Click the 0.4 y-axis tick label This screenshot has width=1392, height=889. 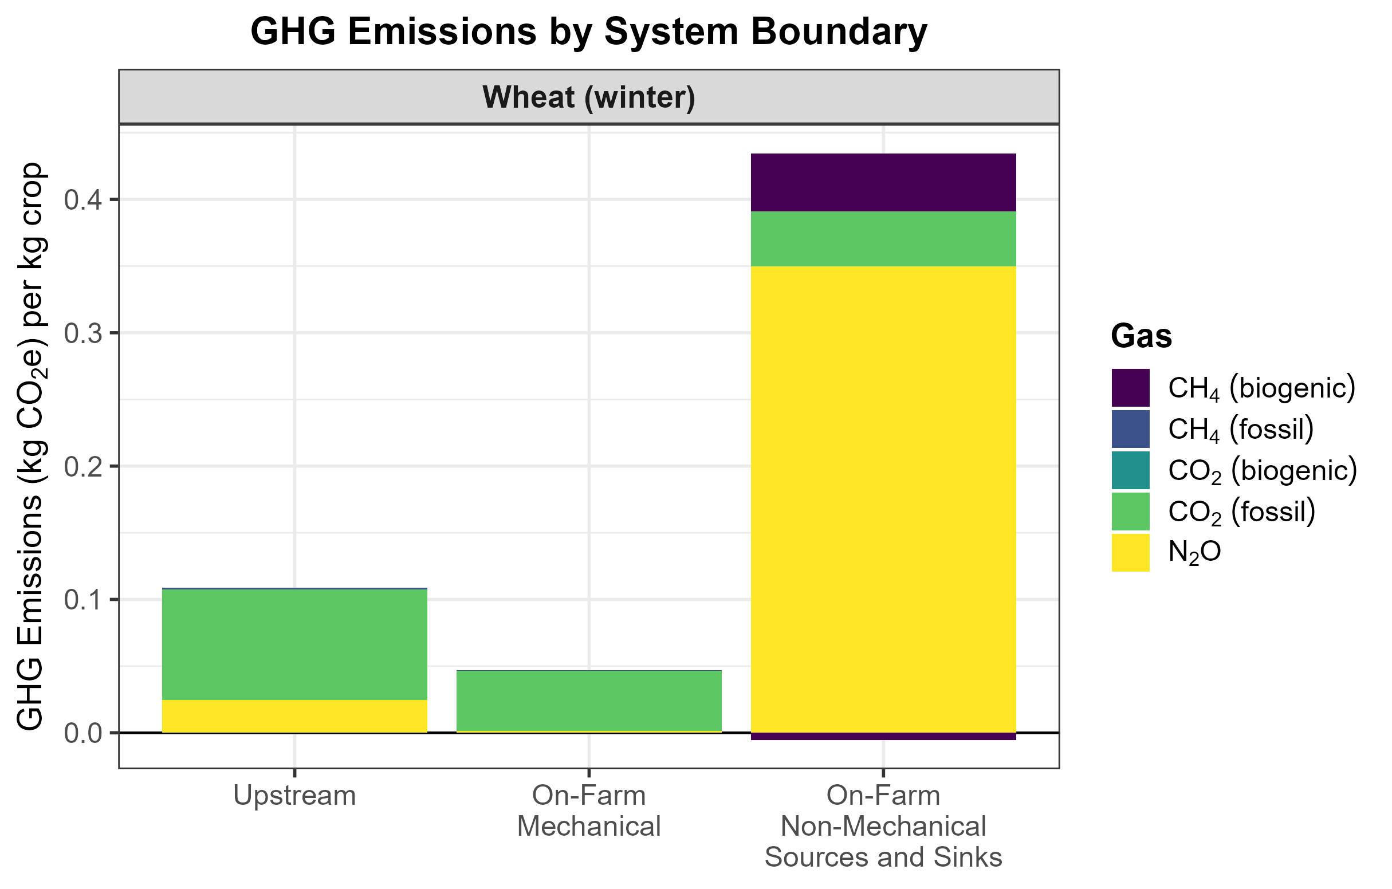(82, 200)
